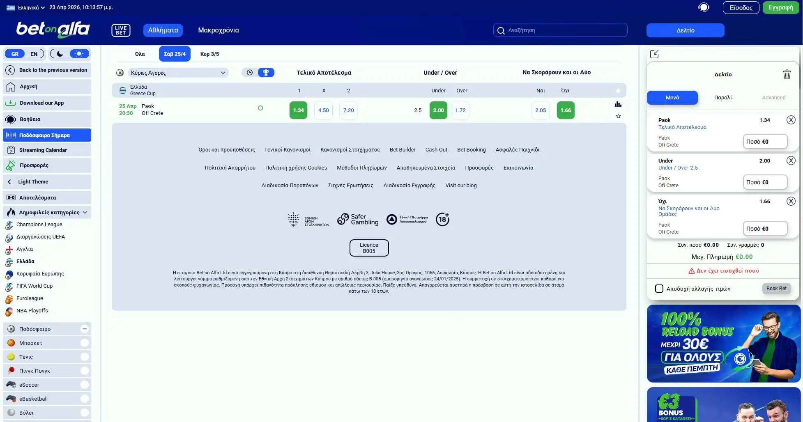The height and width of the screenshot is (422, 803).
Task: Open Προσφορές offers in sidebar
Action: pyautogui.click(x=47, y=165)
